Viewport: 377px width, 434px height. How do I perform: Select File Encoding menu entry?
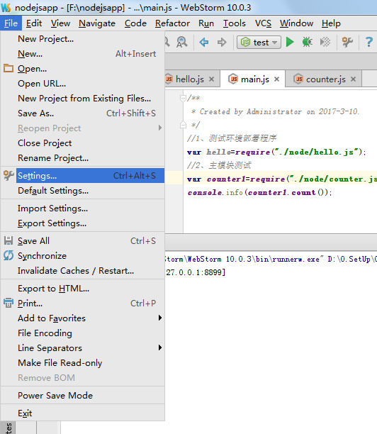pyautogui.click(x=83, y=333)
